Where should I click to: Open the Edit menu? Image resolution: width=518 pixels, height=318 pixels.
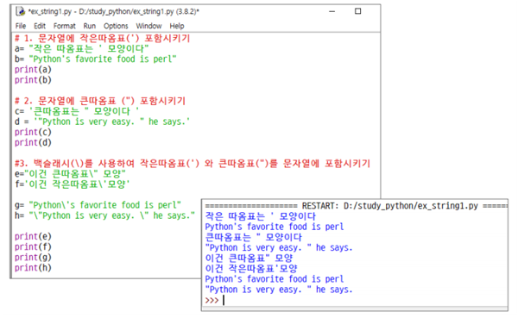coord(40,26)
